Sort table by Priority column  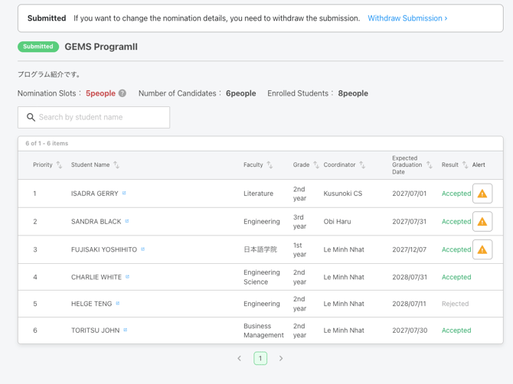click(x=59, y=165)
